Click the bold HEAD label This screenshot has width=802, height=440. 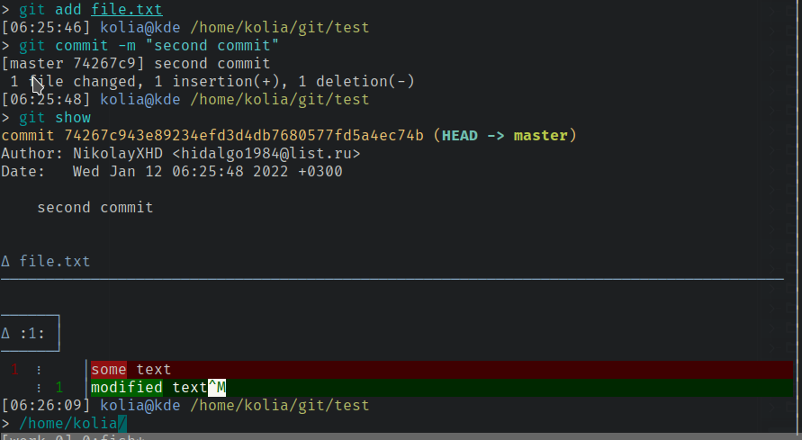pyautogui.click(x=460, y=136)
